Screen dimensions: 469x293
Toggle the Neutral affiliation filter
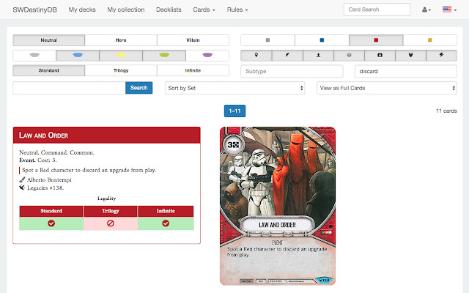[x=49, y=40]
